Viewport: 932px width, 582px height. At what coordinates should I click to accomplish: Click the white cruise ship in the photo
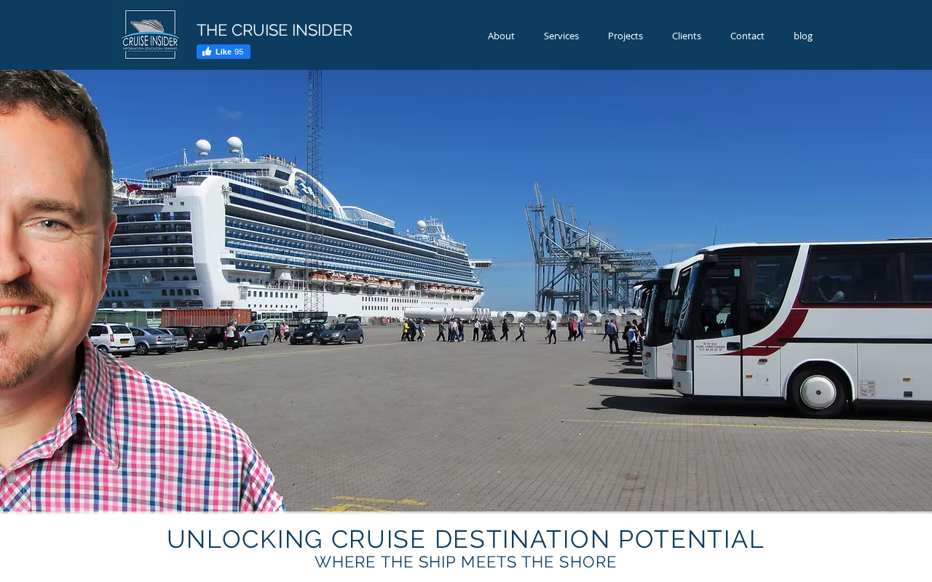[299, 233]
